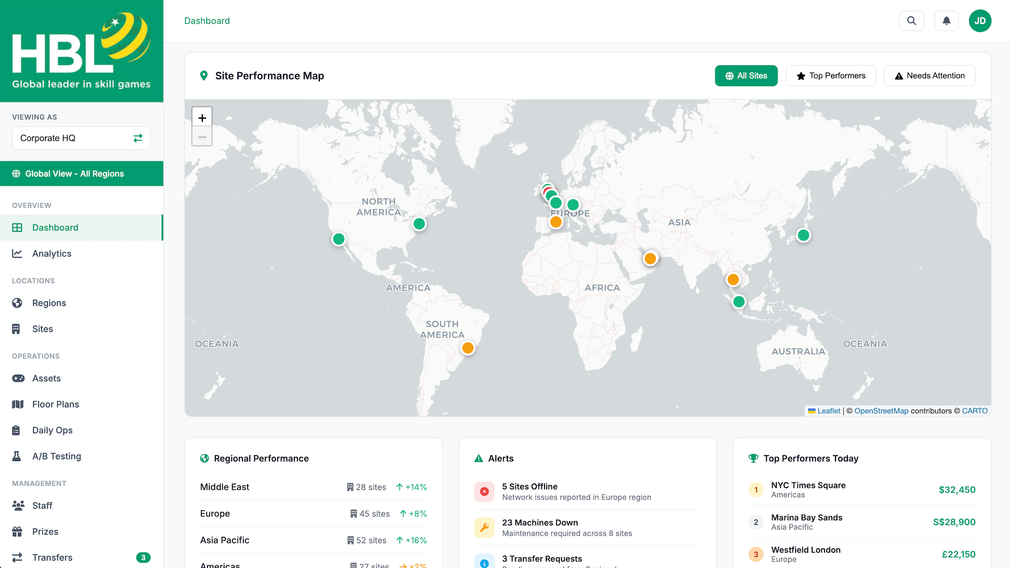Open the Sites building icon

pos(17,328)
